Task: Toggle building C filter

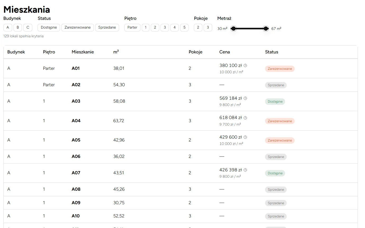Action: point(28,28)
